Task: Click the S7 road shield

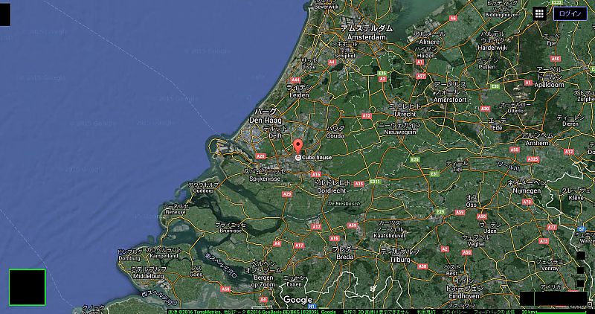Action: point(582,229)
